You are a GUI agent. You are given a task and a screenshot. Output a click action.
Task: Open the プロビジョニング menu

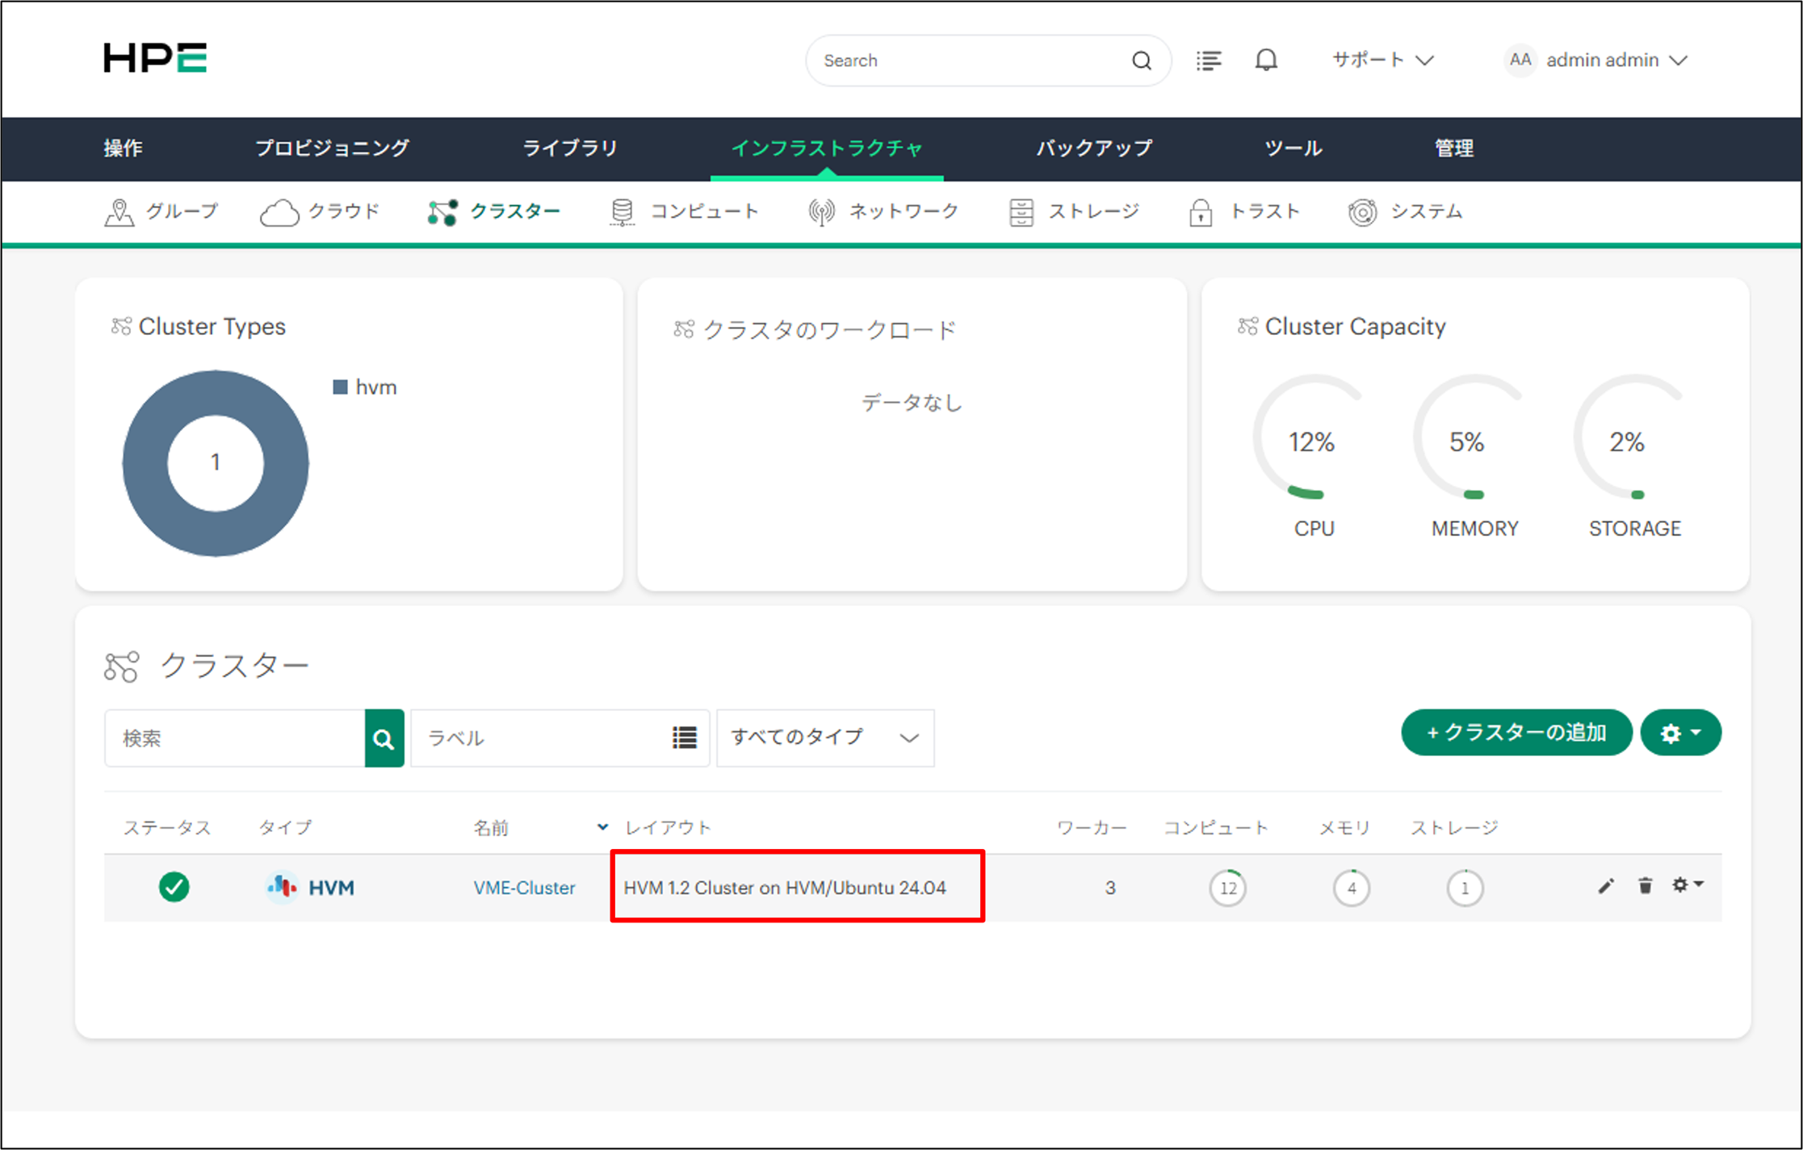coord(333,148)
